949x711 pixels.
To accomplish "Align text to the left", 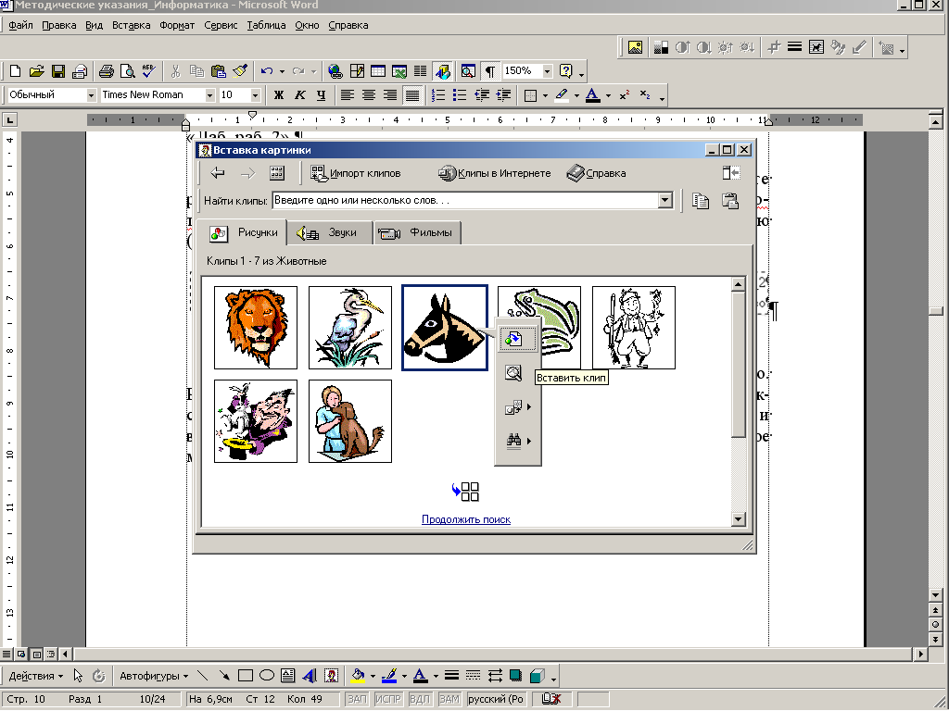I will click(x=347, y=95).
